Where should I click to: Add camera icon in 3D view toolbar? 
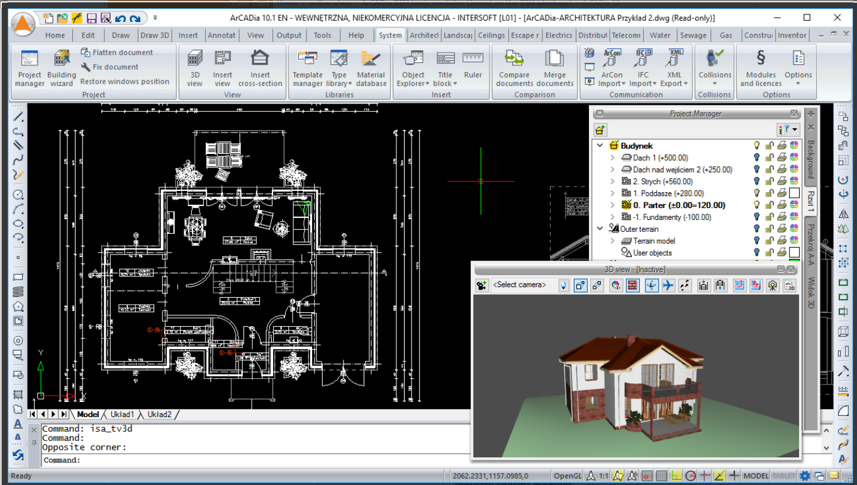click(x=482, y=285)
